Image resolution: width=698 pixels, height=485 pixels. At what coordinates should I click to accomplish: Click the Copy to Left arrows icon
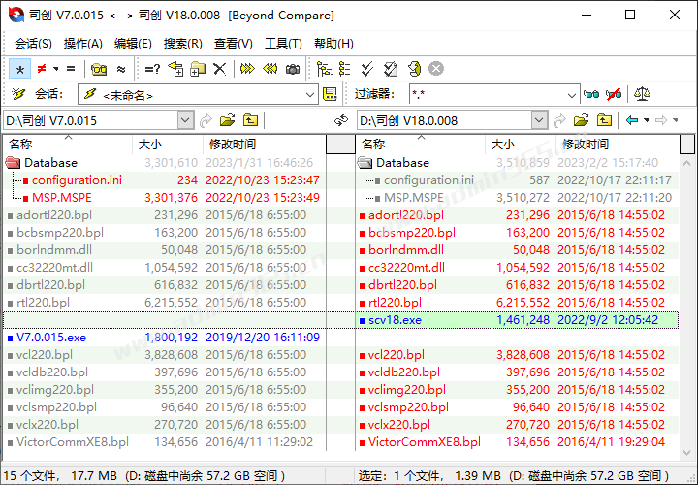pos(270,69)
